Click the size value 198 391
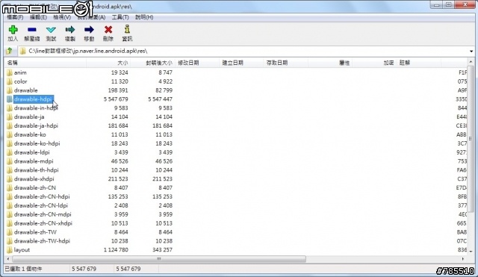Viewport: 478px width, 277px height. click(118, 90)
